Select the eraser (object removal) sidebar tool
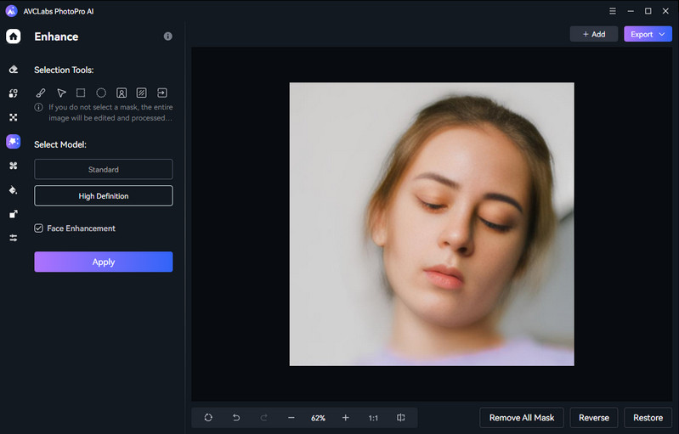679x434 pixels. (x=14, y=70)
